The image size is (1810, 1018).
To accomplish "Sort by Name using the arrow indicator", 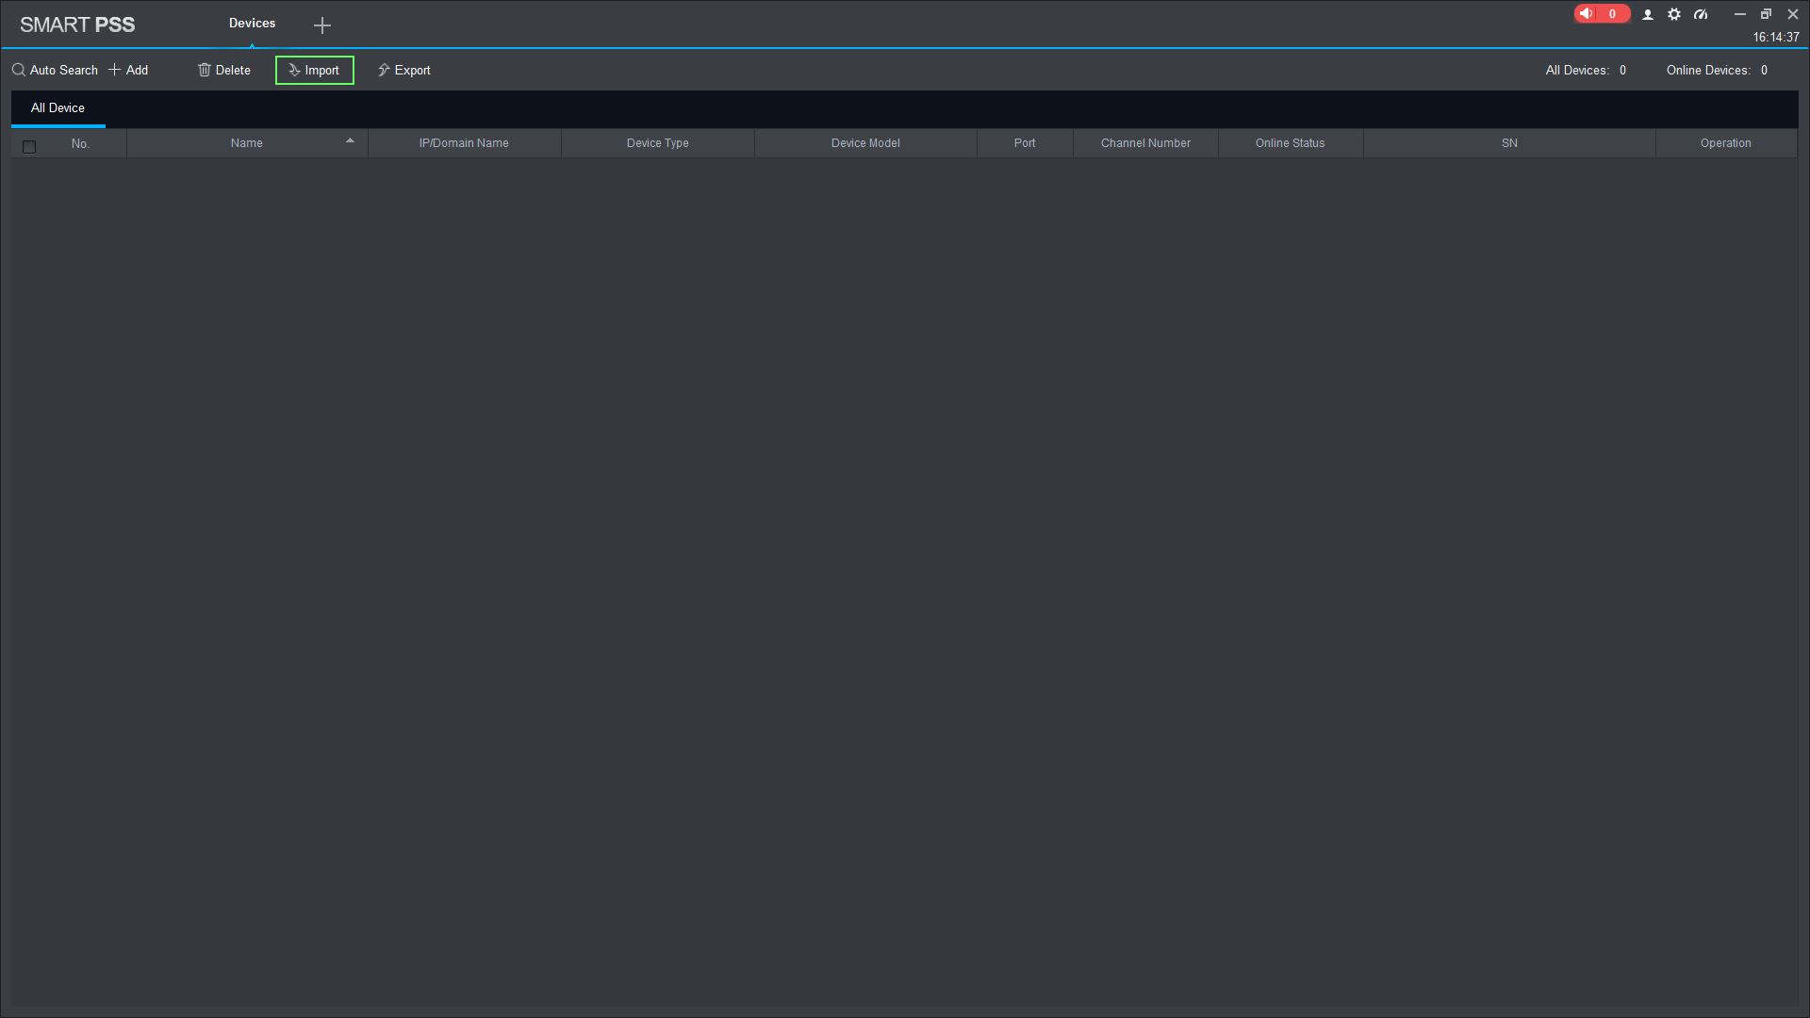I will tap(350, 141).
